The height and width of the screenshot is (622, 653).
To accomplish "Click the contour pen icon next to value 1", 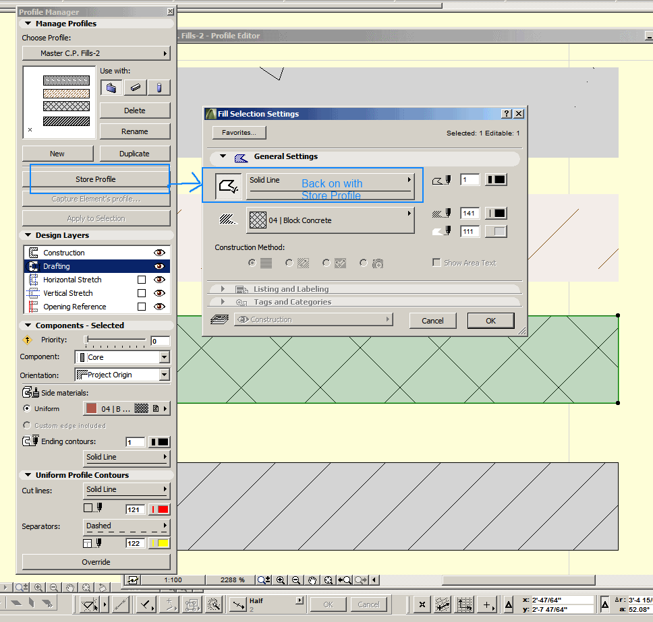I will 441,180.
